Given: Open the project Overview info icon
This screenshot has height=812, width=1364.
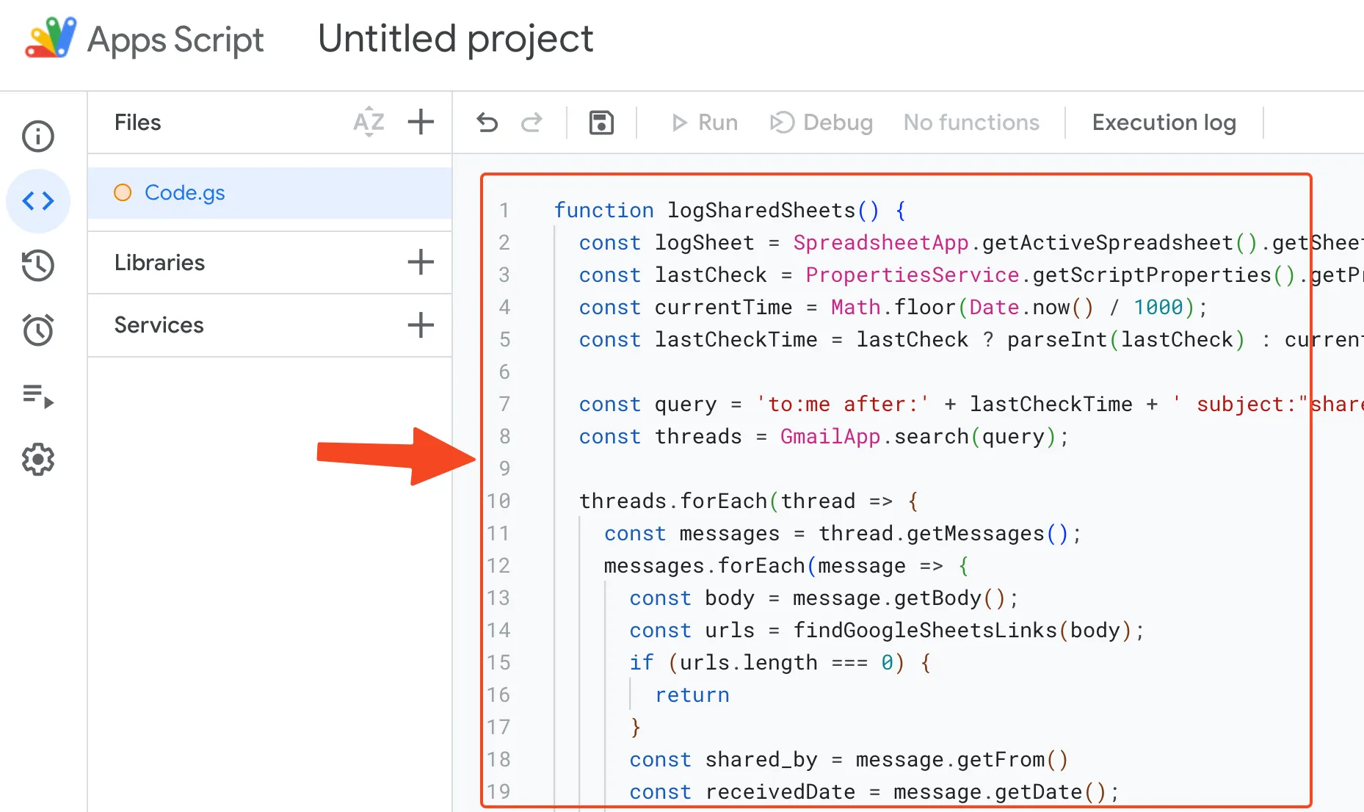Looking at the screenshot, I should (38, 137).
